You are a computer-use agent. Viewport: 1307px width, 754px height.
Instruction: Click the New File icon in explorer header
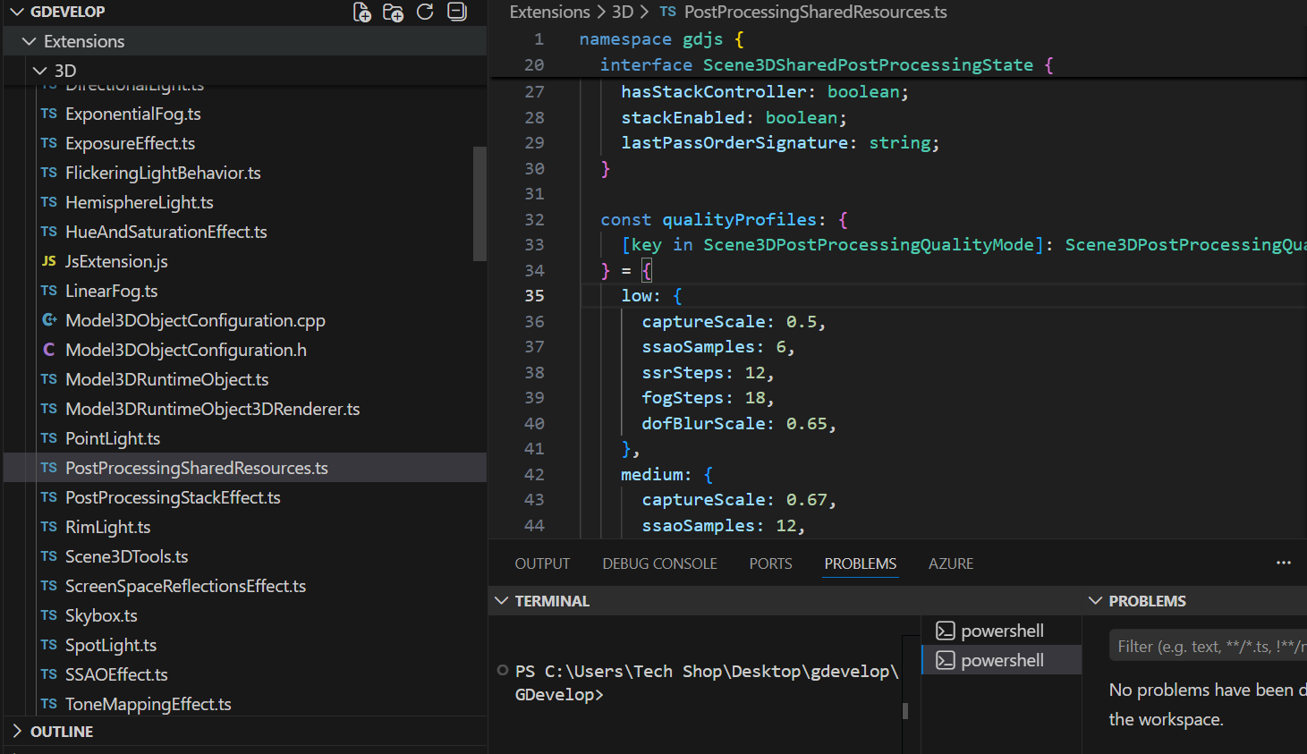click(362, 13)
